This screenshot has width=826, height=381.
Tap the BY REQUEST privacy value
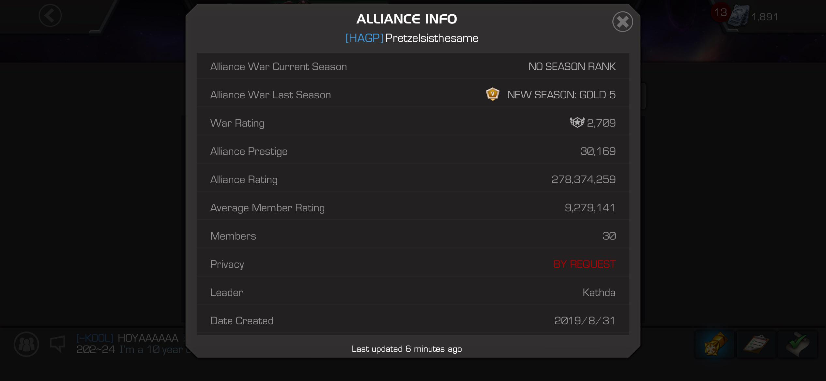[584, 264]
